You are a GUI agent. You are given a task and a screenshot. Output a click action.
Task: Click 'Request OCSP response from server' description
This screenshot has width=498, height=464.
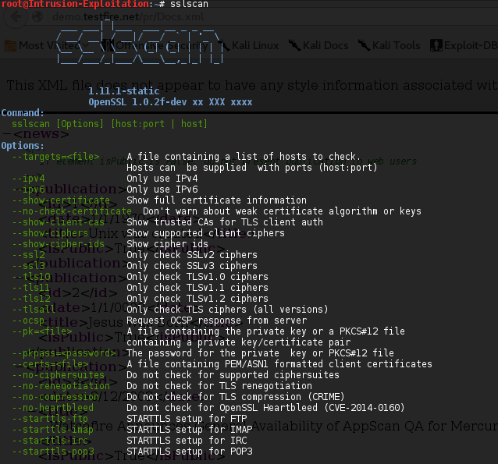coord(216,321)
